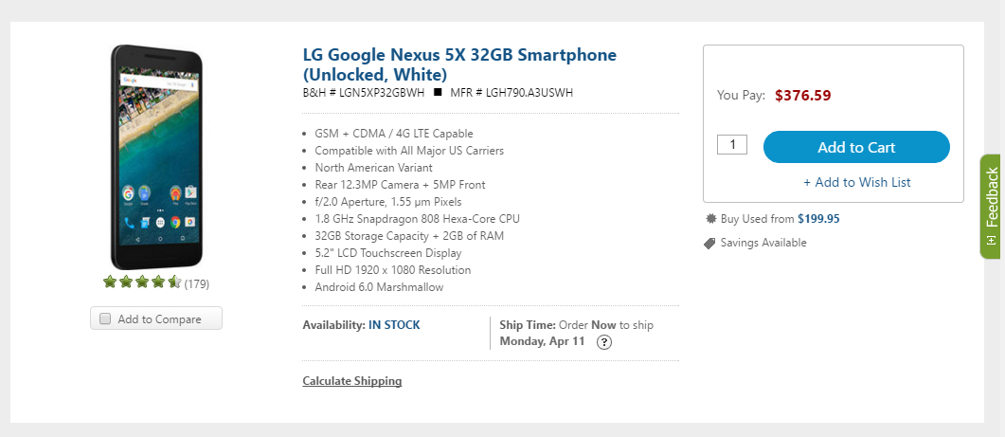Open the Nexus 5X phone product image
This screenshot has height=437, width=1005.
coord(157,156)
